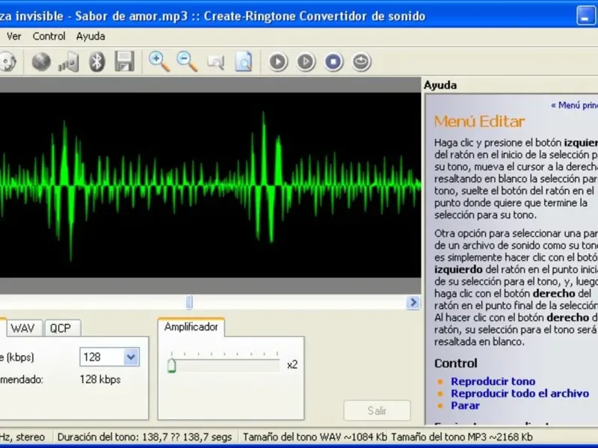Stop audio playback
The height and width of the screenshot is (448, 598).
tap(333, 62)
